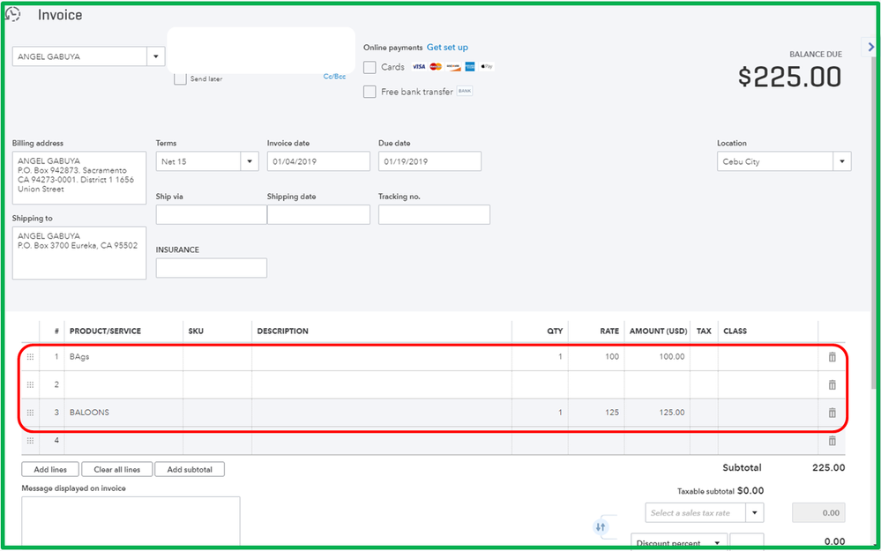The image size is (881, 551).
Task: Enable the Free bank transfer checkbox
Action: [x=370, y=92]
